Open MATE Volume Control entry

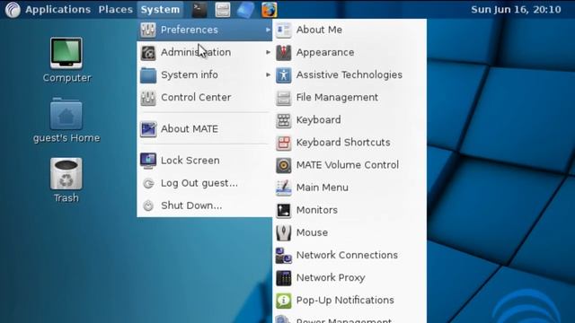click(x=349, y=165)
